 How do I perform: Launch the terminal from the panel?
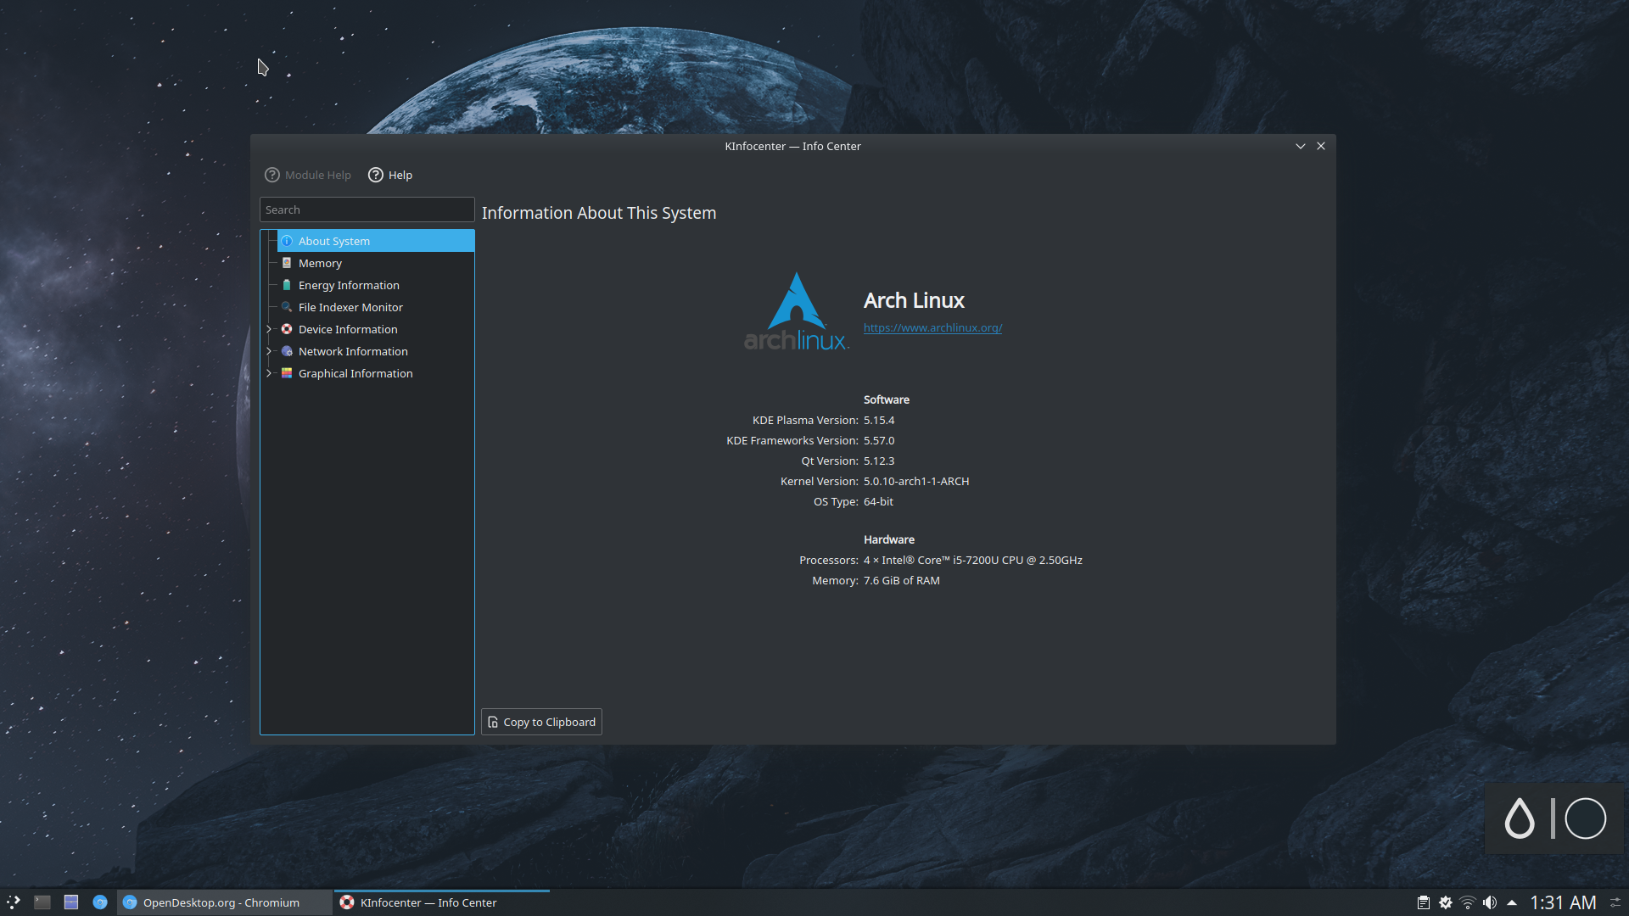click(42, 902)
